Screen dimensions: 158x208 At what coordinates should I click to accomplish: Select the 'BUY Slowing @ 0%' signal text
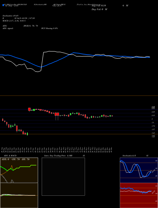(50, 28)
